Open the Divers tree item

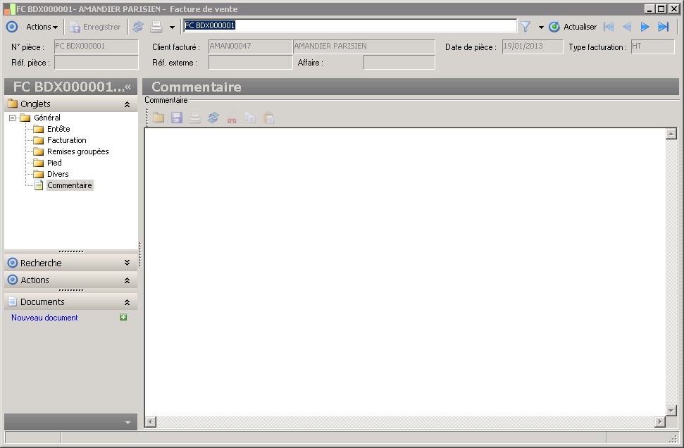[x=58, y=175]
